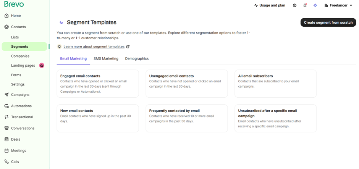This screenshot has height=169, width=359.
Task: Switch to the SMS Marketing tab
Action: pos(106,59)
